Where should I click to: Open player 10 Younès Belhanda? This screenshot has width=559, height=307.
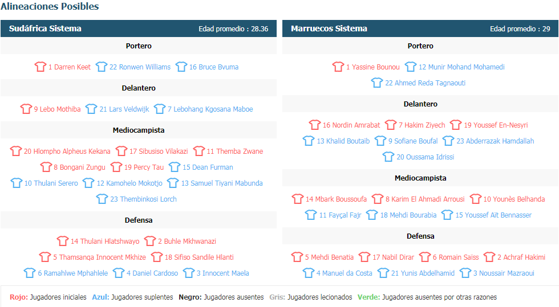(514, 199)
